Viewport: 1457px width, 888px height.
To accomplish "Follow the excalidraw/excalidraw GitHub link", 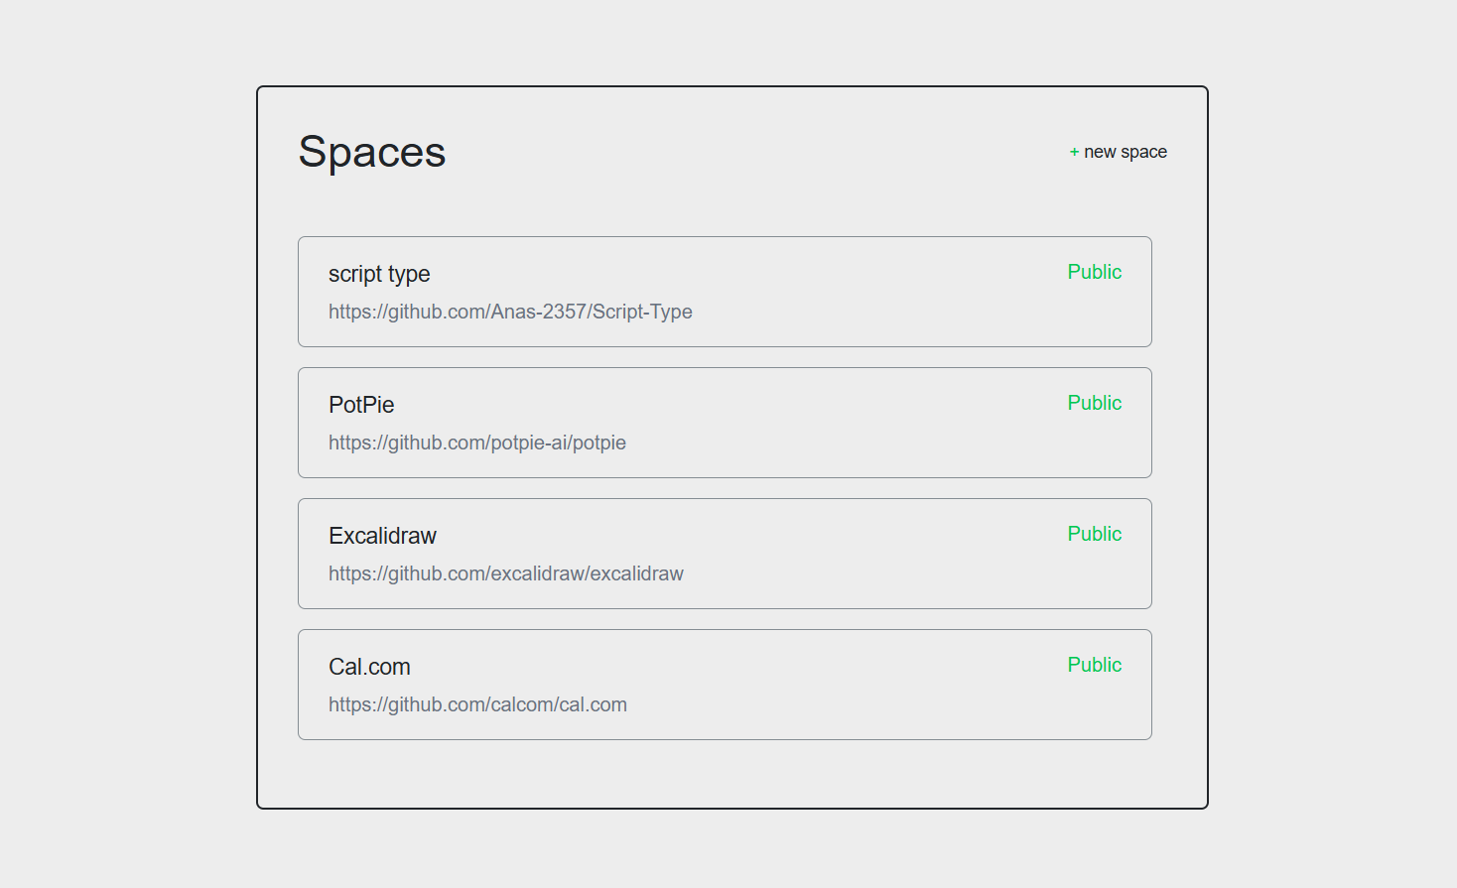I will coord(506,573).
